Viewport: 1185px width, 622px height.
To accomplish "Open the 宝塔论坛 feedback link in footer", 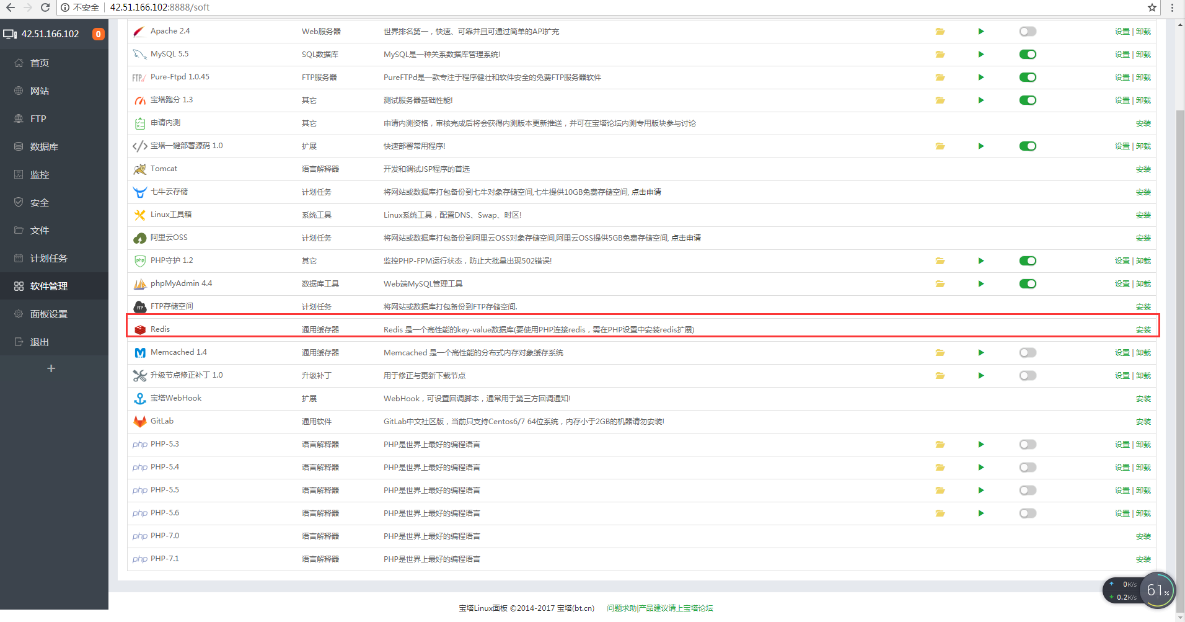I will tap(660, 608).
